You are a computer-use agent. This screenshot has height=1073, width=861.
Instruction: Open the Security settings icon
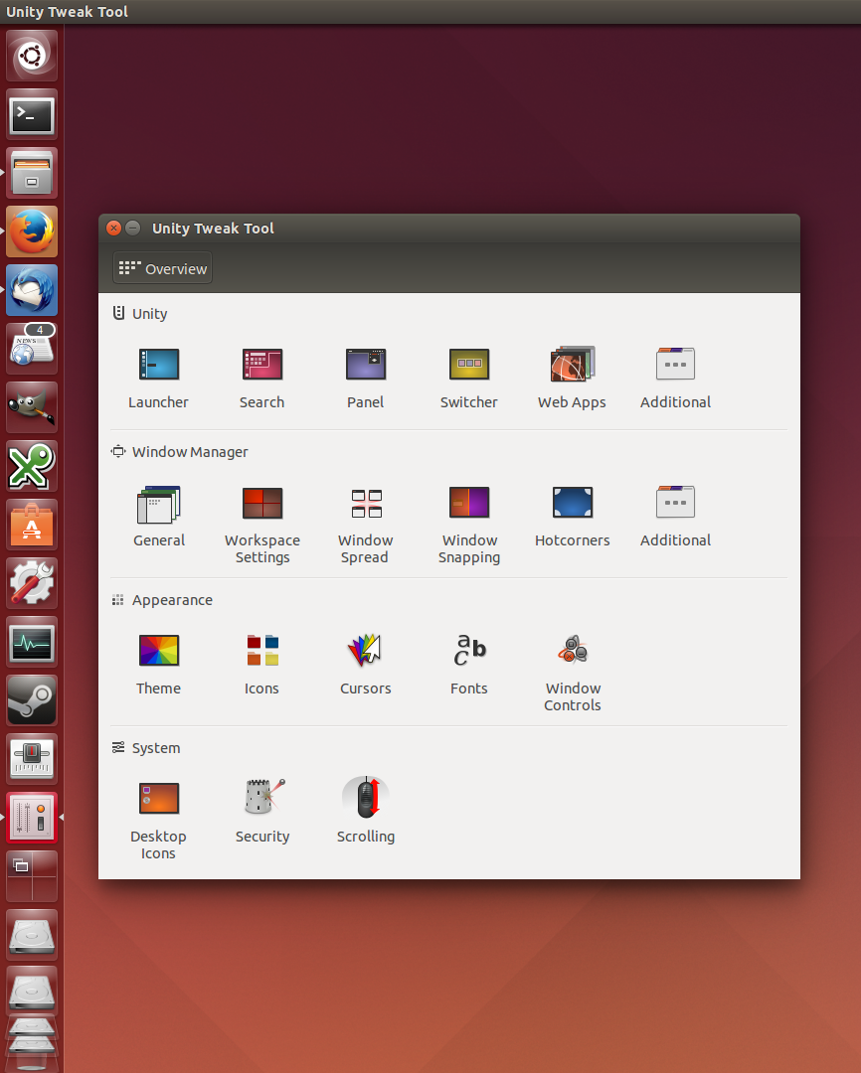263,797
